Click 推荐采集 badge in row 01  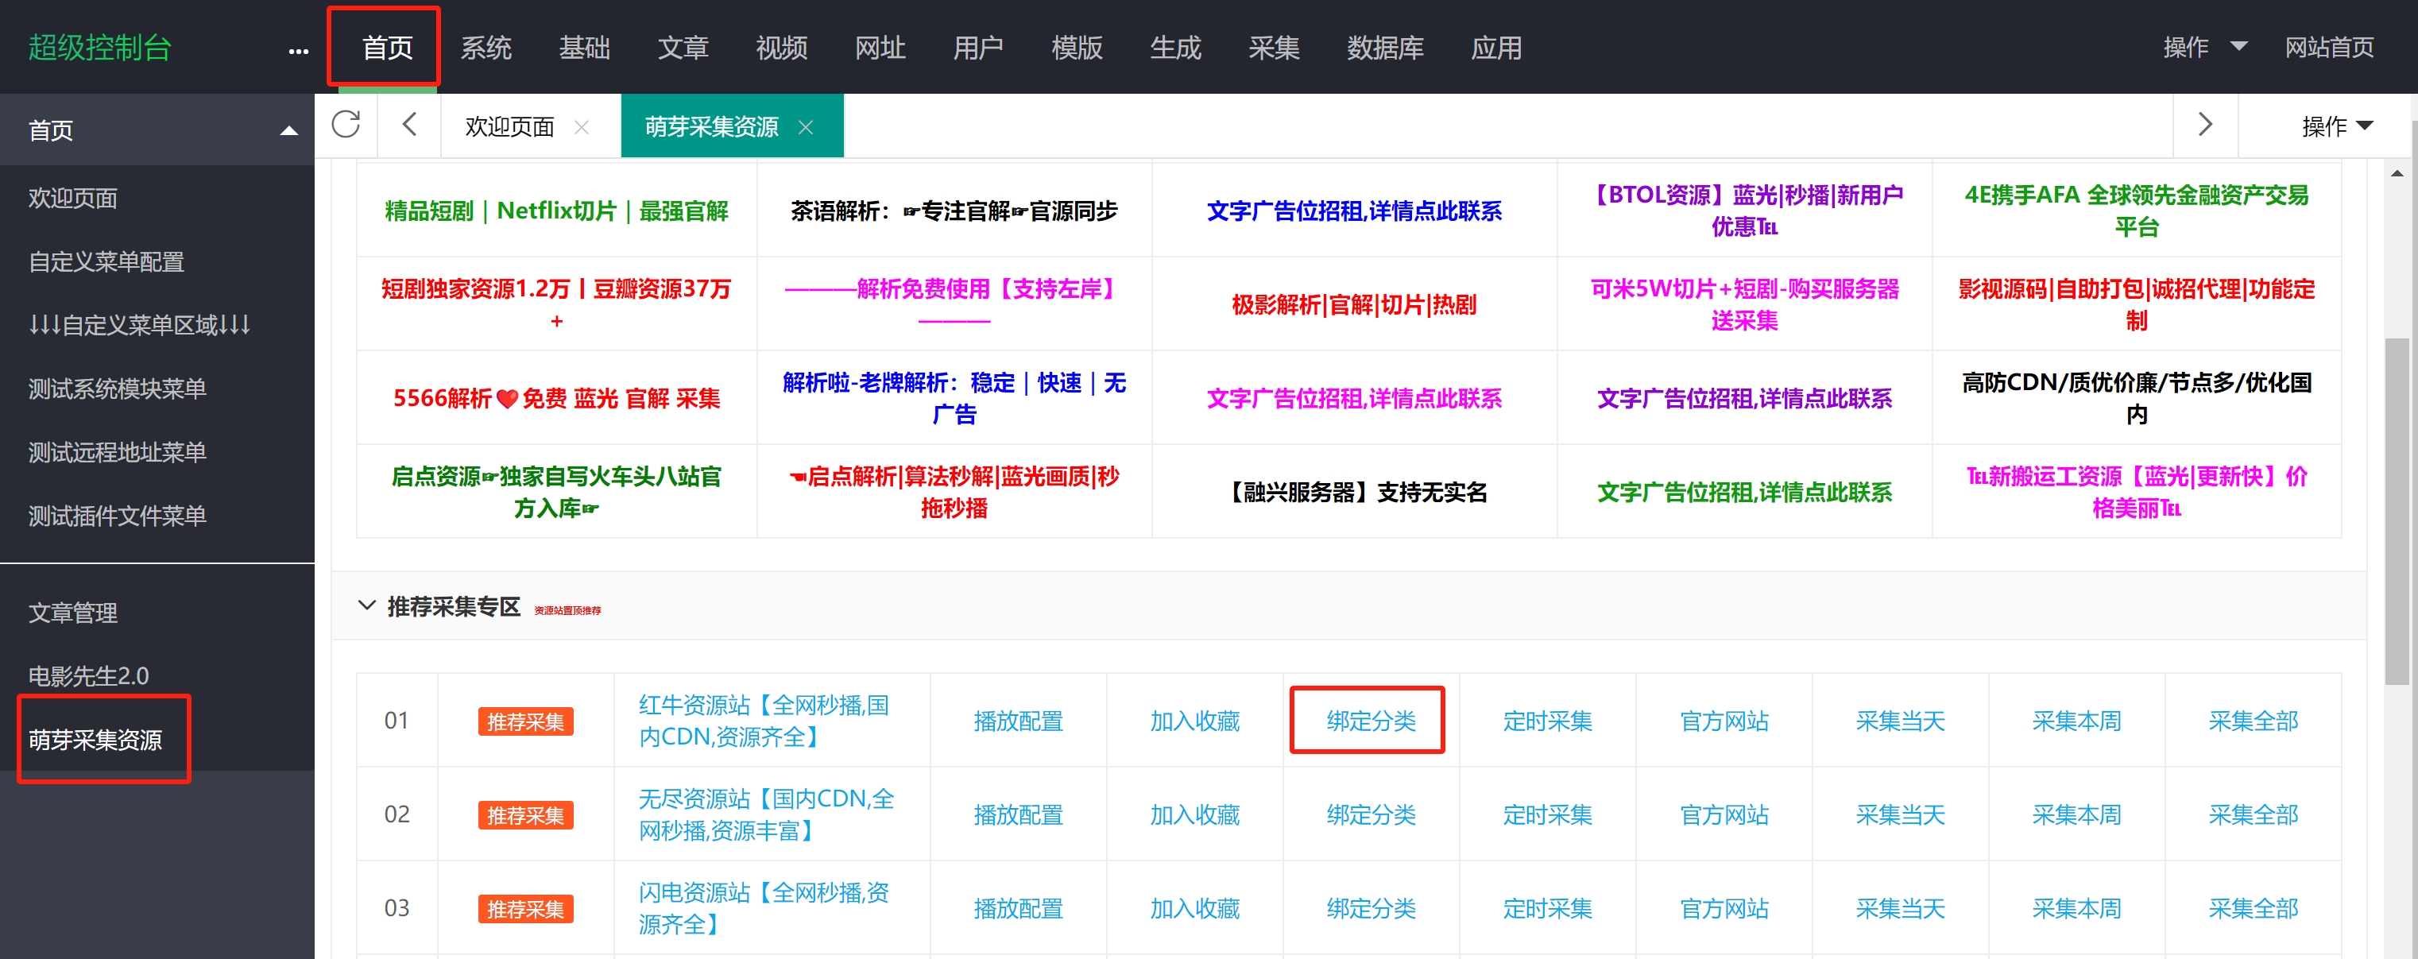click(524, 721)
